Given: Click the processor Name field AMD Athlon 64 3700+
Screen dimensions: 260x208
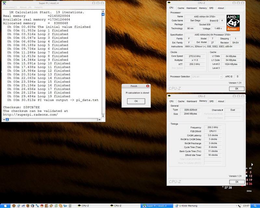Looking at the screenshot, I should click(x=204, y=17).
